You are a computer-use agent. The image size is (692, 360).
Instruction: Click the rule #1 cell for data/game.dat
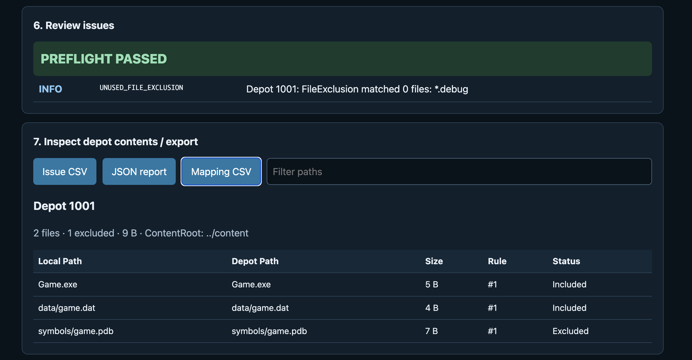[x=492, y=308]
